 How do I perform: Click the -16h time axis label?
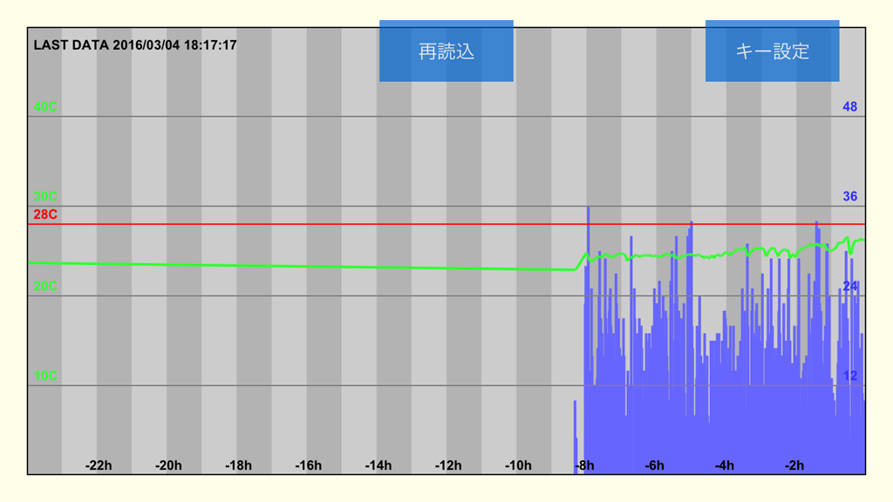309,465
